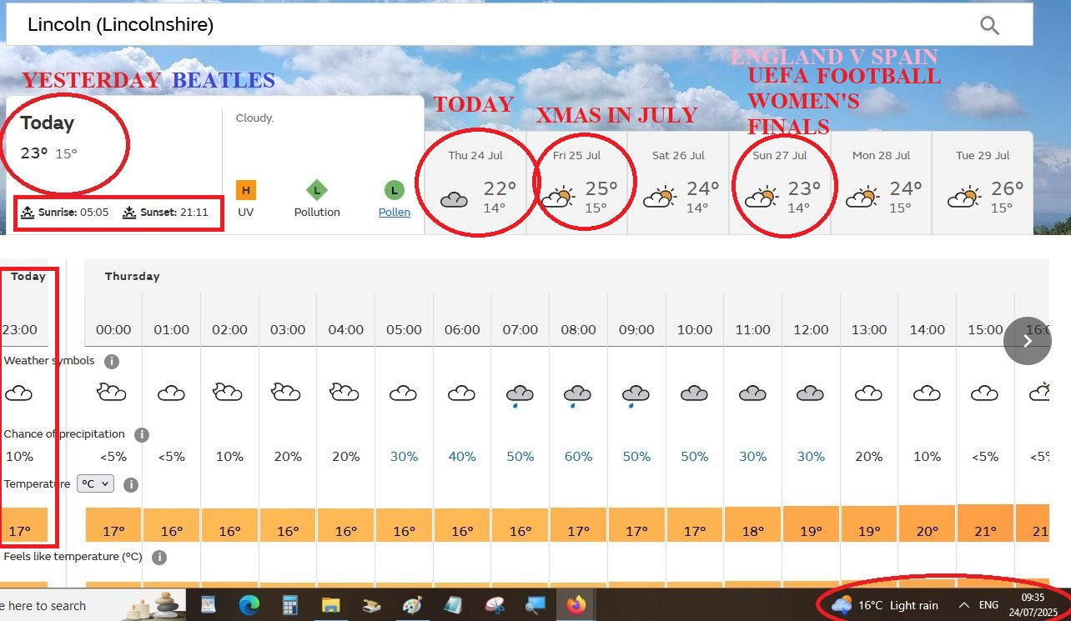The width and height of the screenshot is (1071, 621).
Task: Open Calculator from the taskbar
Action: (x=290, y=605)
